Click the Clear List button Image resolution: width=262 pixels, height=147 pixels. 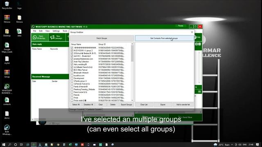[144, 105]
